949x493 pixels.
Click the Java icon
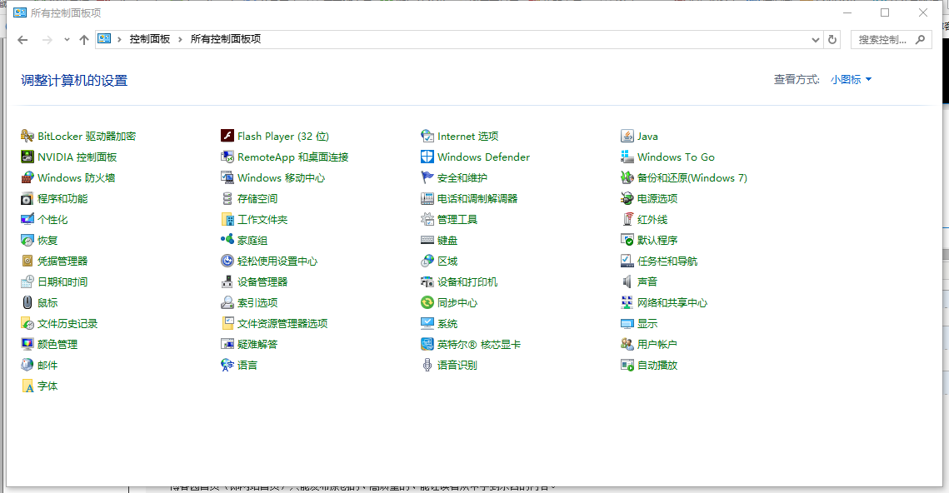(627, 136)
